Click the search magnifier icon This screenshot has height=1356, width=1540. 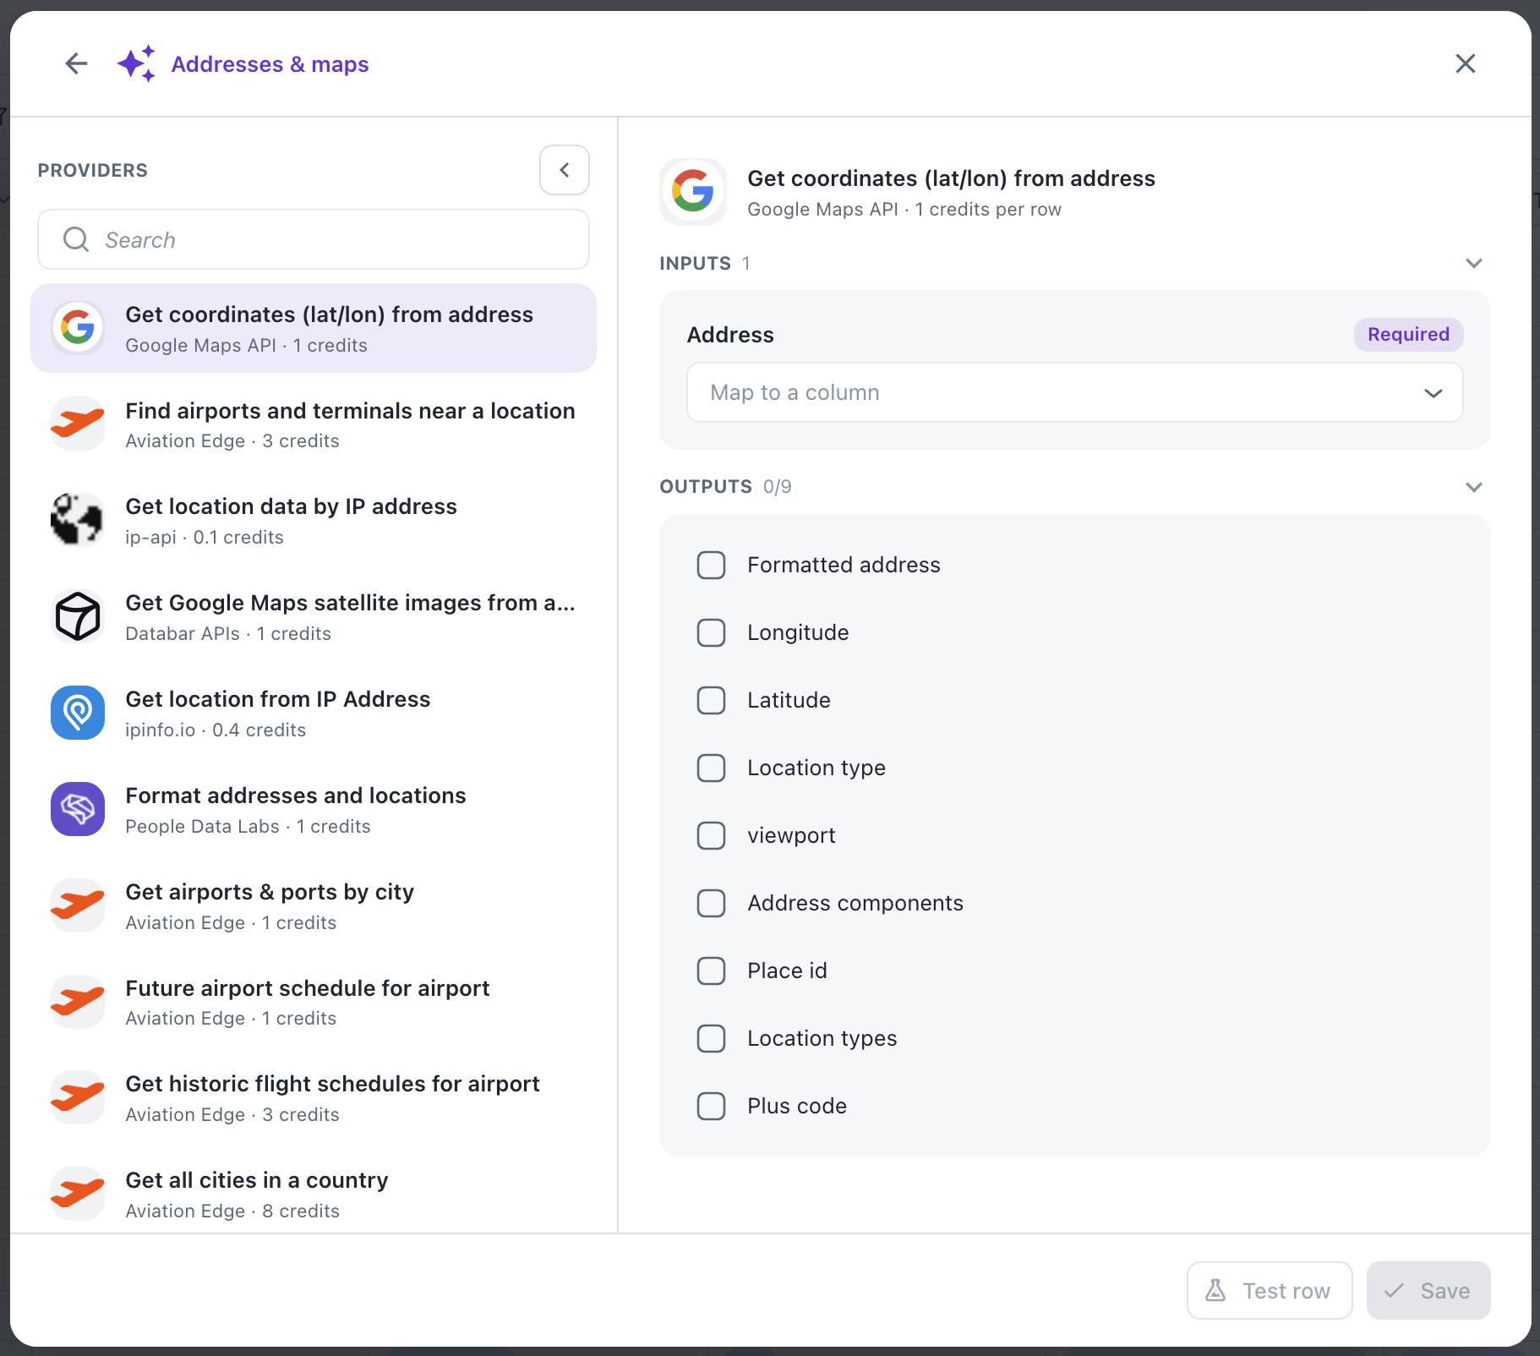[x=76, y=239]
